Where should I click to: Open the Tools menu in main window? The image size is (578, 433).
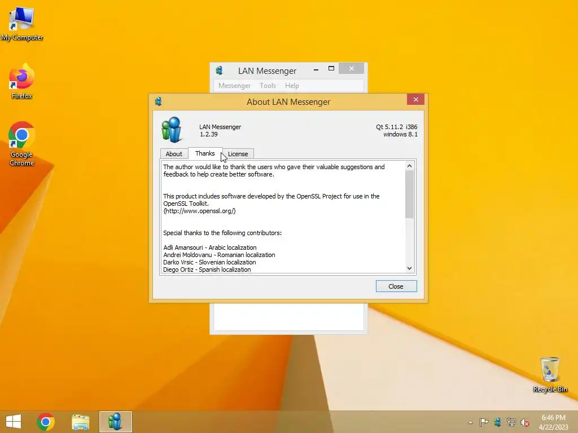point(268,86)
